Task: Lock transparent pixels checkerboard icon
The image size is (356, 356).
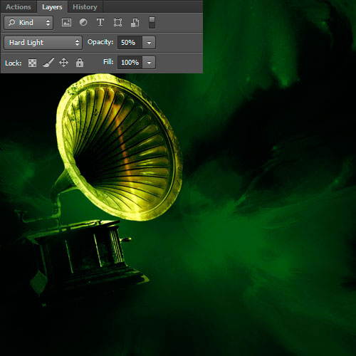Action: (32, 63)
